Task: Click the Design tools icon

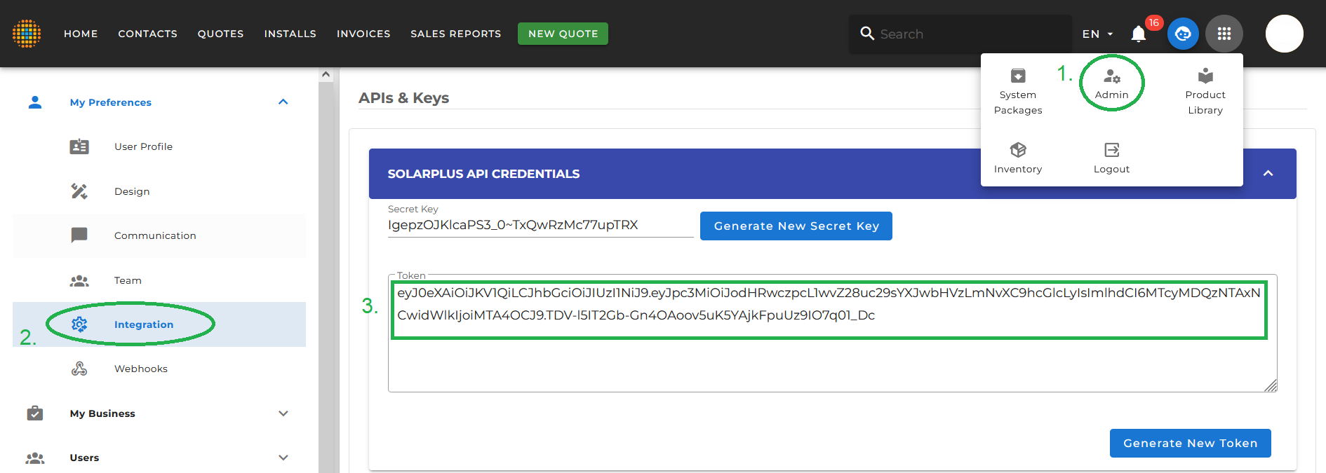Action: pyautogui.click(x=79, y=191)
